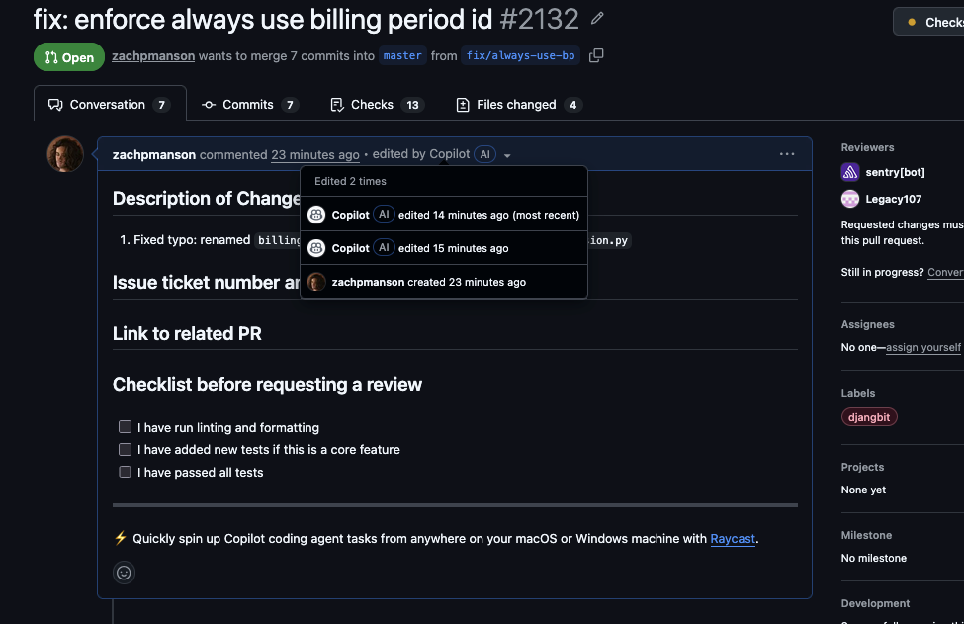Open zachpmanson's avatar on the comment
Viewport: 964px width, 624px height.
[x=64, y=154]
